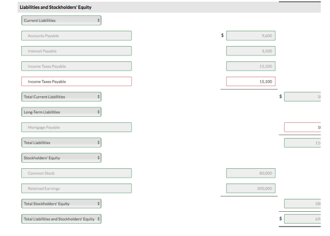This screenshot has height=236, width=330.
Task: Click the Accounts Payable account field
Action: tap(77, 35)
